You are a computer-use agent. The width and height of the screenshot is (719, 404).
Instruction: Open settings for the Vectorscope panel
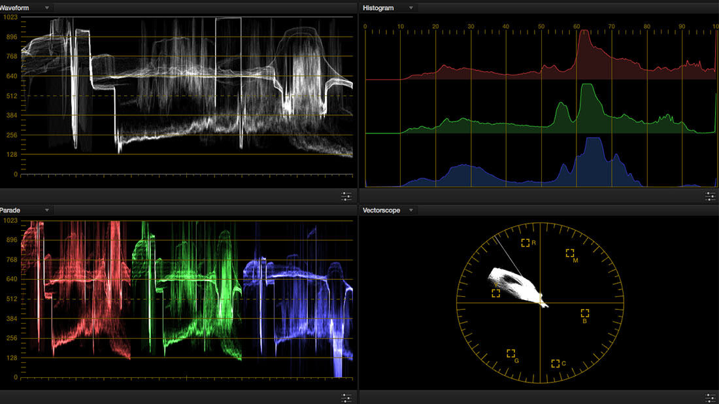[711, 397]
